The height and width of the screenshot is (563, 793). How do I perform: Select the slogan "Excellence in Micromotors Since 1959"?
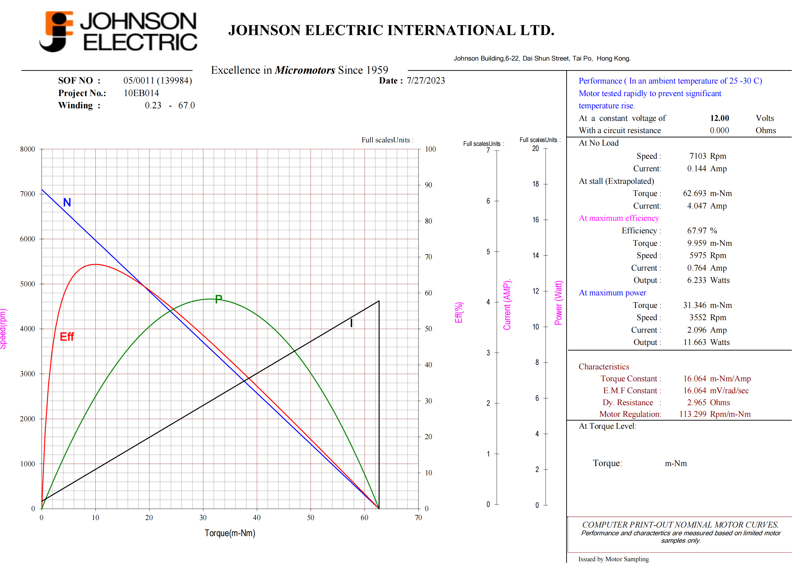click(x=300, y=70)
